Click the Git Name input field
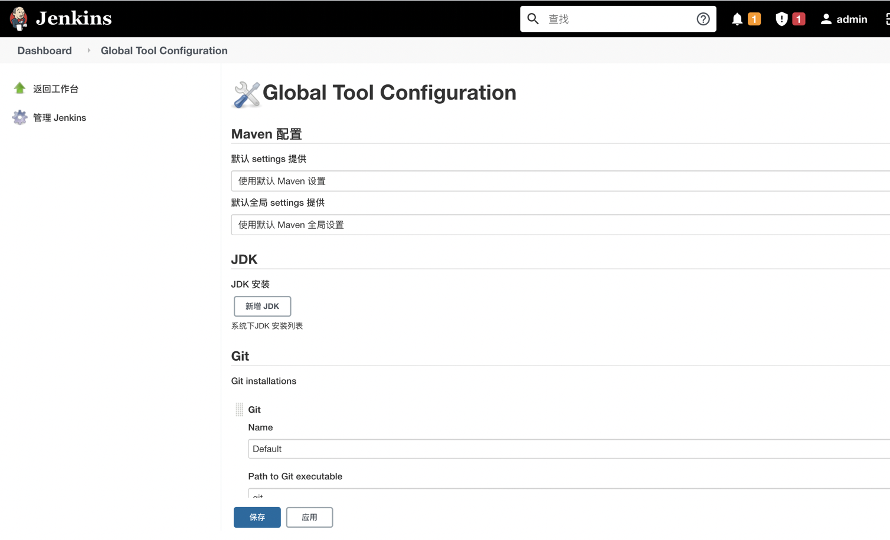890x540 pixels. point(569,449)
